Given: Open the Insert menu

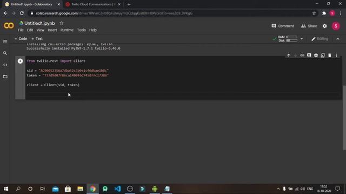Looking at the screenshot, I should point(52,30).
